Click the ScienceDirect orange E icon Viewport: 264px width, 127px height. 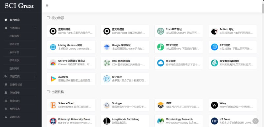[53, 105]
